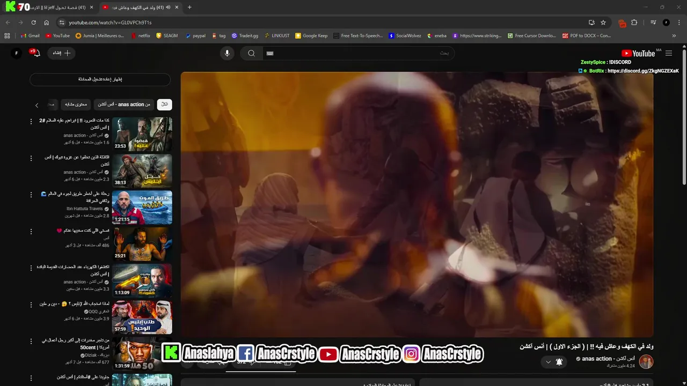Go to YouTube home via logo
This screenshot has width=687, height=386.
pyautogui.click(x=638, y=53)
